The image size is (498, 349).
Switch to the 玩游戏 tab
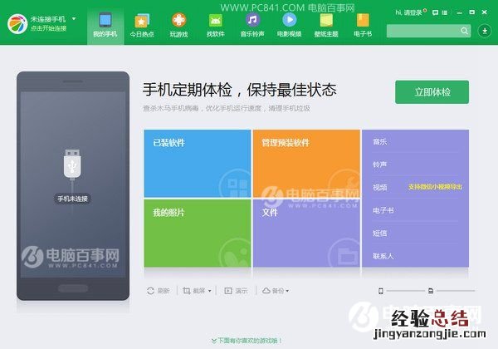[178, 26]
